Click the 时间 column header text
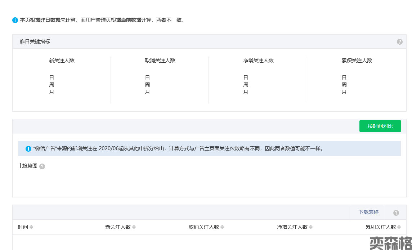 point(23,227)
